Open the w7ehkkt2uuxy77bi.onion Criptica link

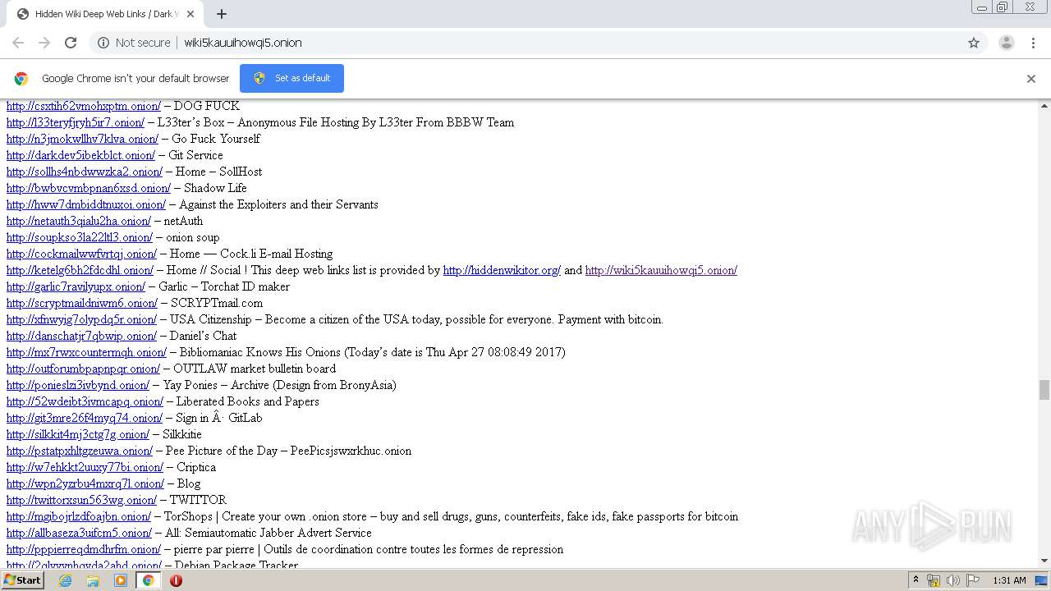pyautogui.click(x=85, y=467)
